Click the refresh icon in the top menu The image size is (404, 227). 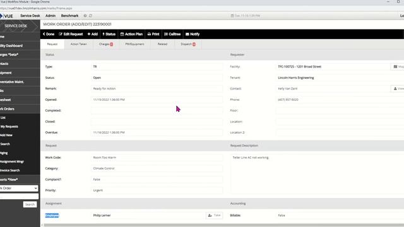pos(90,16)
